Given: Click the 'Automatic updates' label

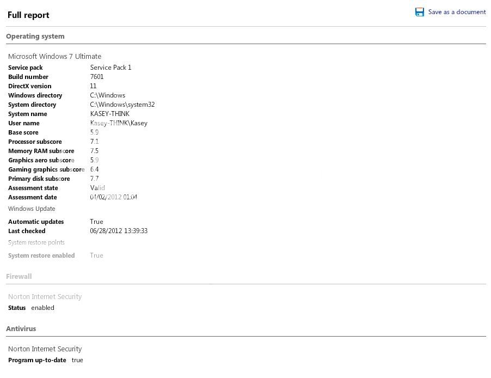Looking at the screenshot, I should (x=36, y=222).
